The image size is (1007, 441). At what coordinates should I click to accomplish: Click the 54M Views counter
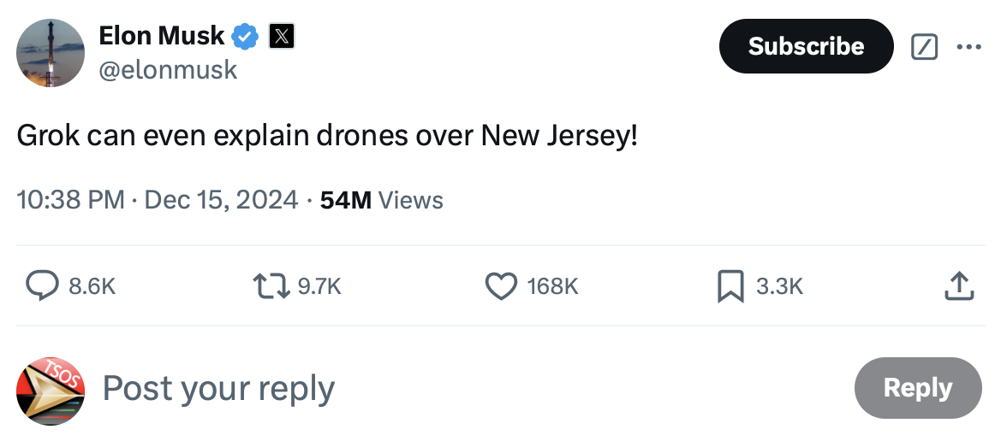(381, 200)
